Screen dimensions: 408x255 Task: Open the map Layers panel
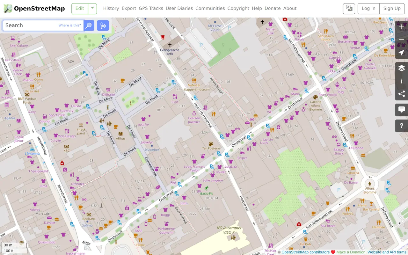coord(401,68)
